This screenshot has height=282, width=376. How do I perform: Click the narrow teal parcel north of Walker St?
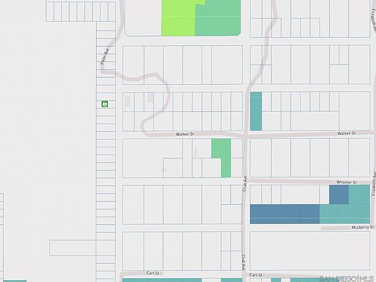pos(256,111)
